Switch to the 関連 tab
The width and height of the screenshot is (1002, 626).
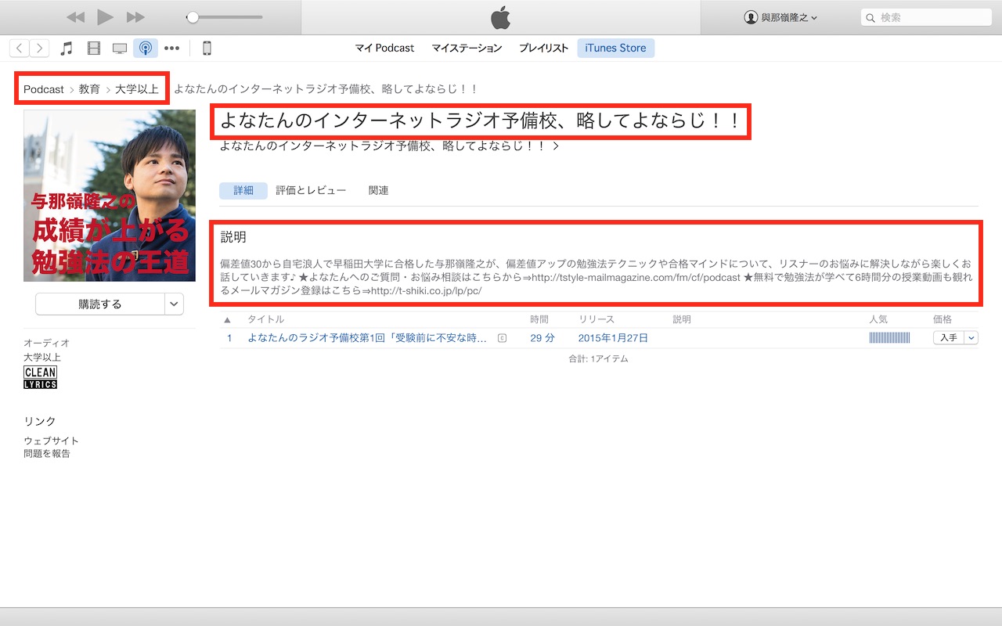pos(379,190)
